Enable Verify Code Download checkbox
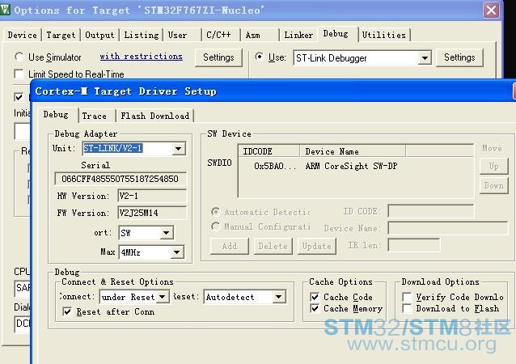The image size is (516, 364). pyautogui.click(x=407, y=297)
